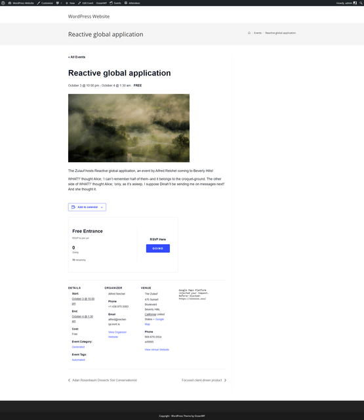Open the Automated event tag link
Viewport: 364px width, 420px height.
[79, 360]
